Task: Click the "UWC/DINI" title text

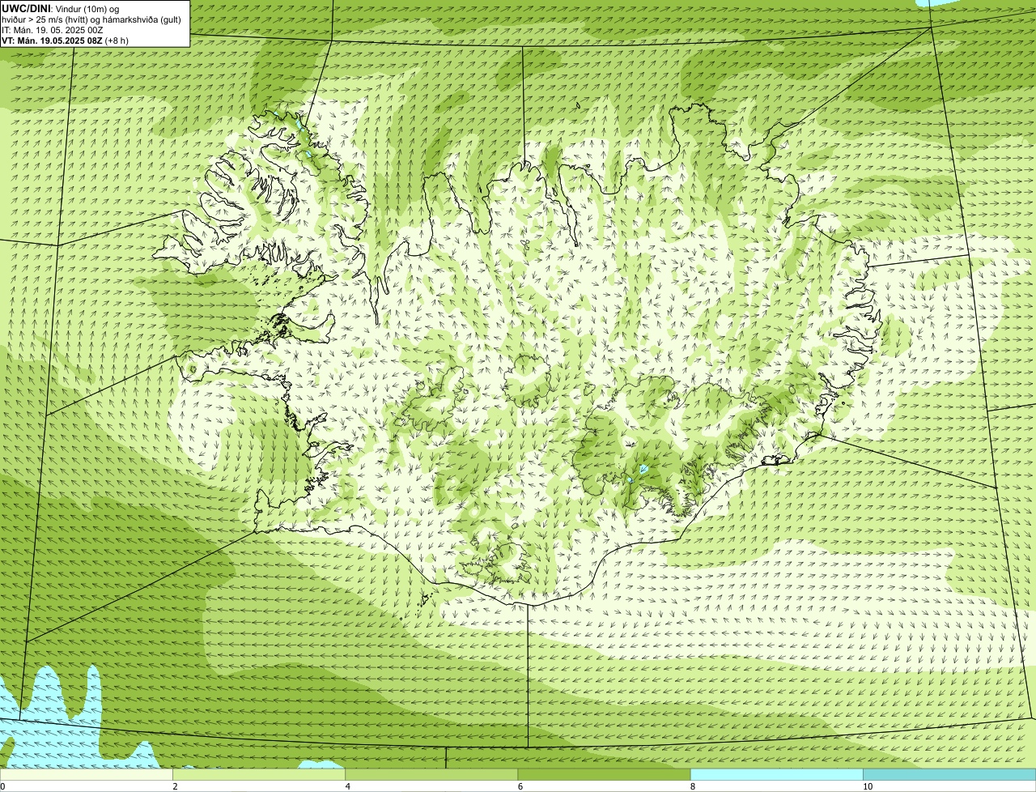Action: (27, 9)
